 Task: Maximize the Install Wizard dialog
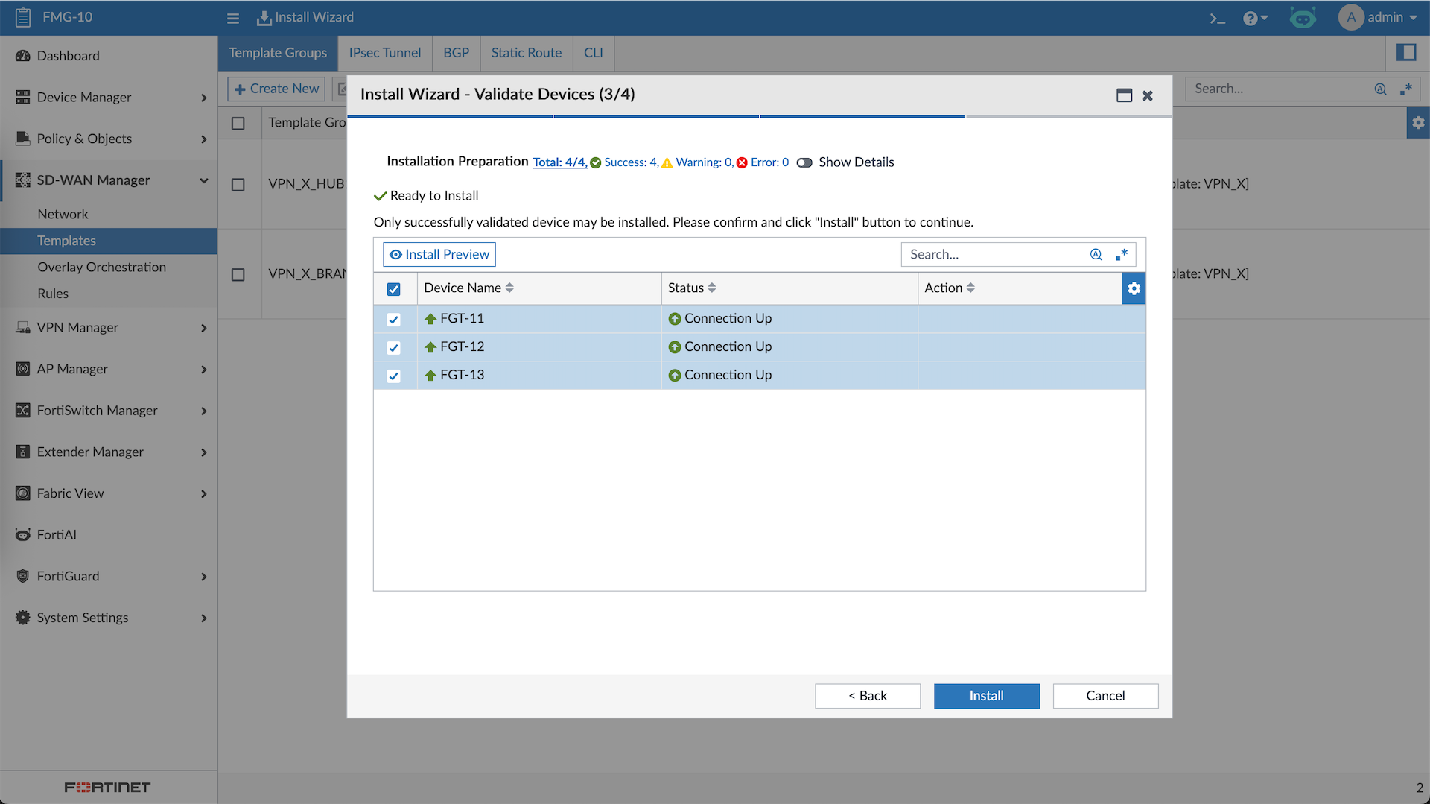(x=1124, y=95)
